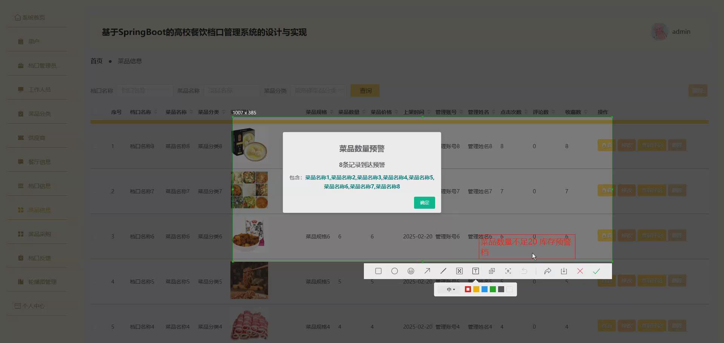Save the screenshot to file
The image size is (724, 343).
tap(564, 271)
